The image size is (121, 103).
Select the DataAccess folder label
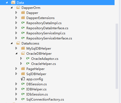30,43
